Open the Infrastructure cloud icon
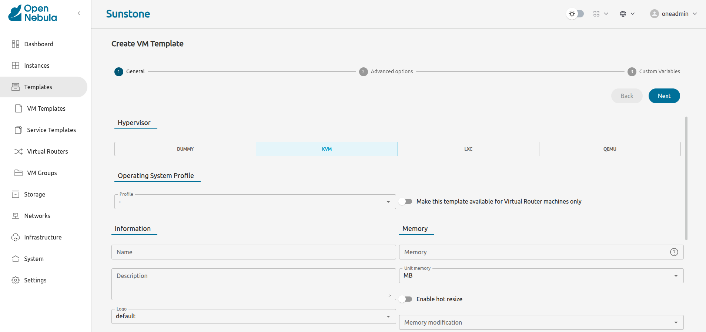The height and width of the screenshot is (332, 706). (x=16, y=237)
